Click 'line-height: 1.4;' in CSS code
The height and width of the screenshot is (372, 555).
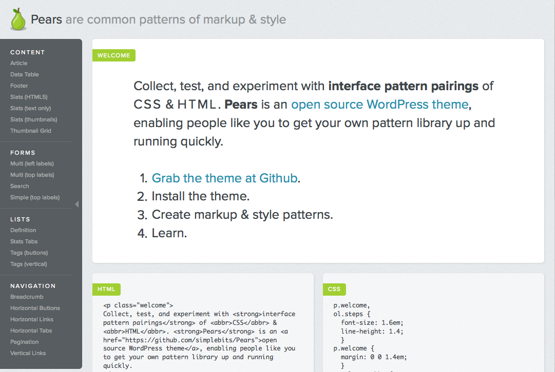372,332
